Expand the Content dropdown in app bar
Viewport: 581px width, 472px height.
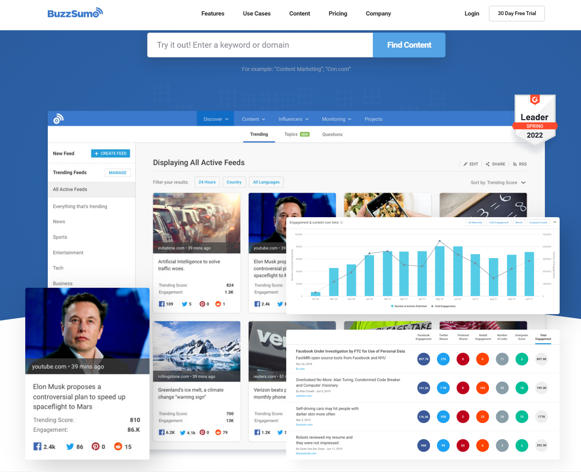(x=253, y=119)
